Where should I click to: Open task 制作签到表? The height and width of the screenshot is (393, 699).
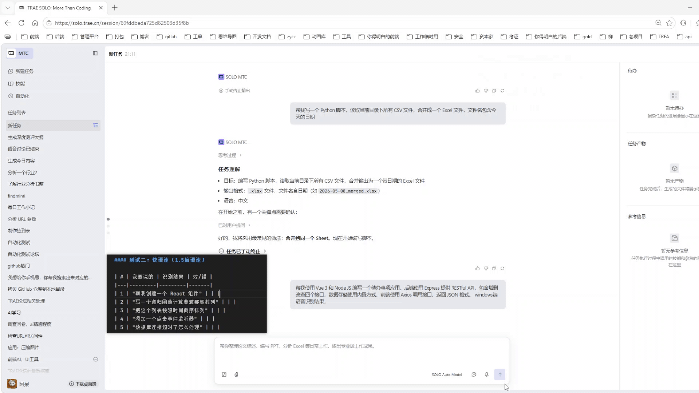pos(19,231)
